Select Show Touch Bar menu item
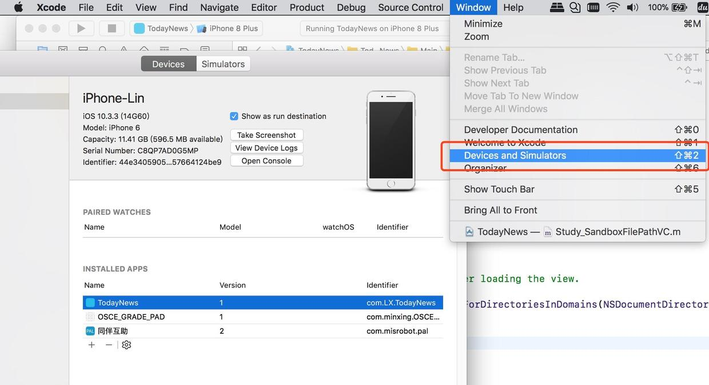Viewport: 709px width, 385px height. point(577,189)
